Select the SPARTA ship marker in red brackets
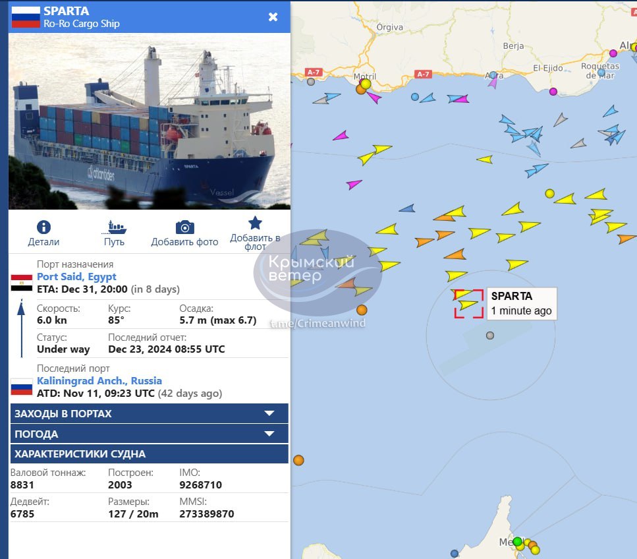 (x=468, y=303)
